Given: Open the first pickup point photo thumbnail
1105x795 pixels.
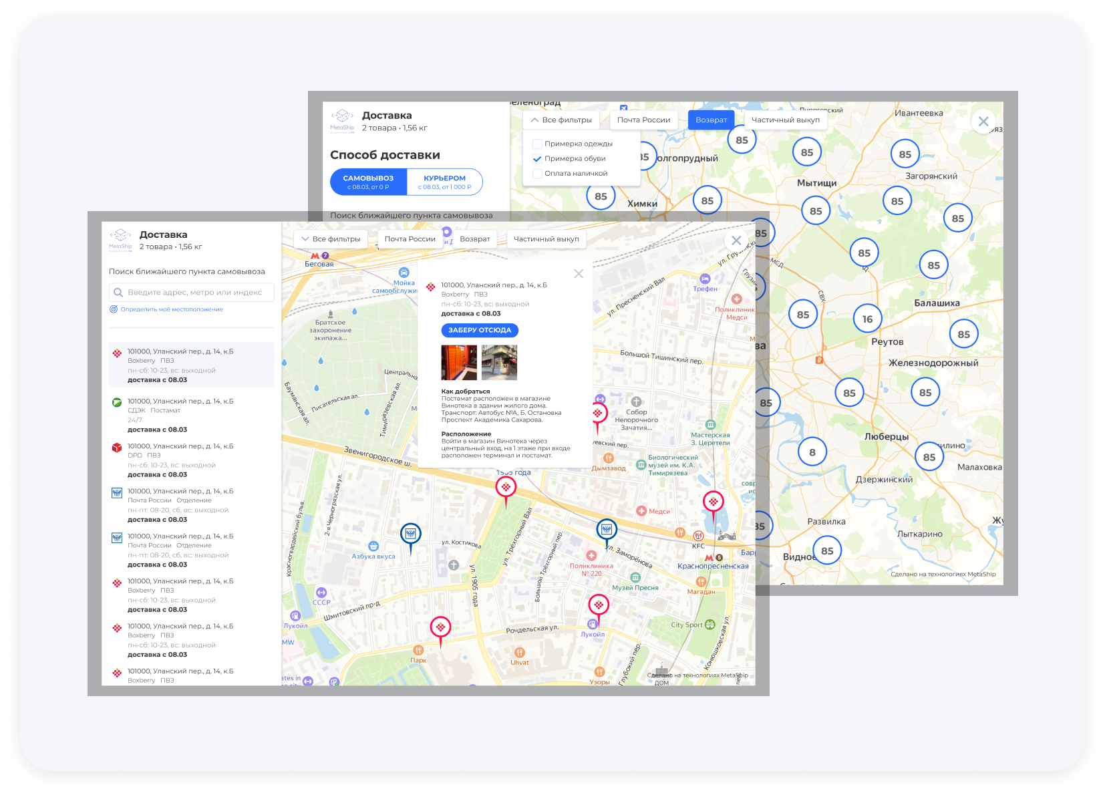Looking at the screenshot, I should tap(459, 362).
